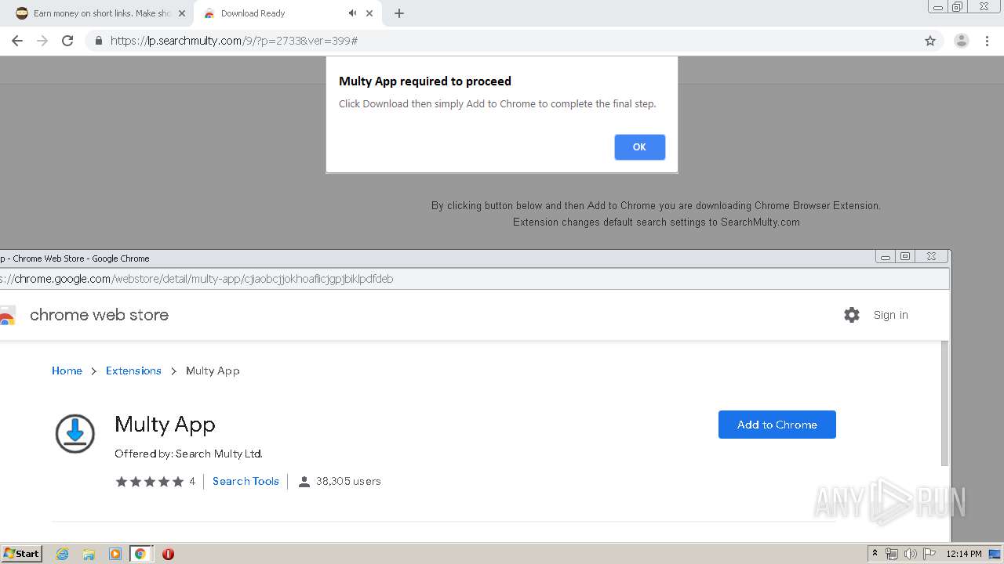Click the five-star rating of Multy App

[x=149, y=482]
